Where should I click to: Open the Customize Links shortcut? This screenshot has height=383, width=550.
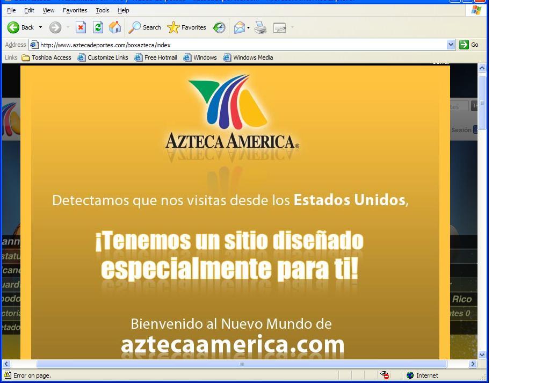point(103,57)
